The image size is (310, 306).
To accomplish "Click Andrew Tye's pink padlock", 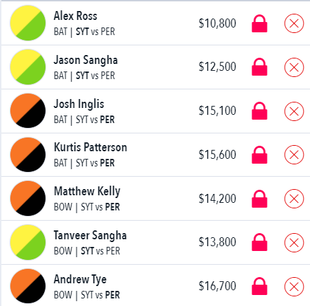I will click(x=260, y=286).
